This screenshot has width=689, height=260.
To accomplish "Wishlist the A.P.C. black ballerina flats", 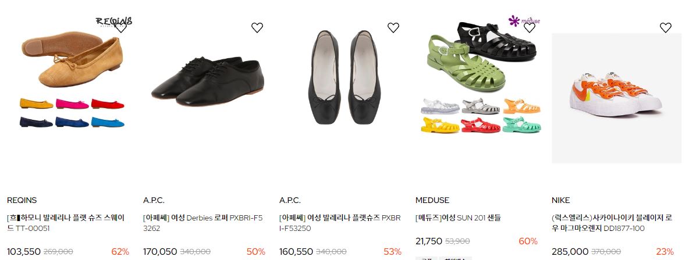I will 393,28.
